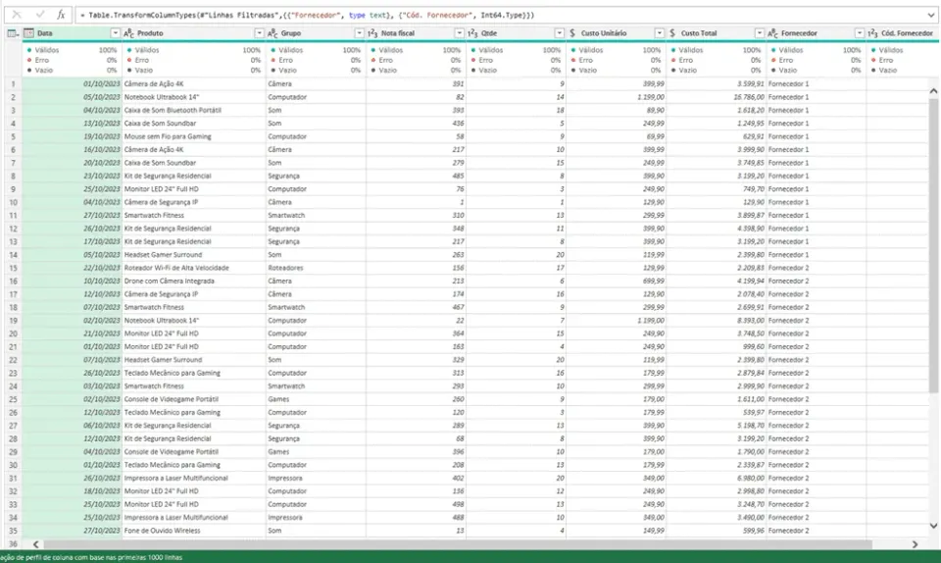
Task: Select the Grupo column header
Action: click(x=317, y=33)
